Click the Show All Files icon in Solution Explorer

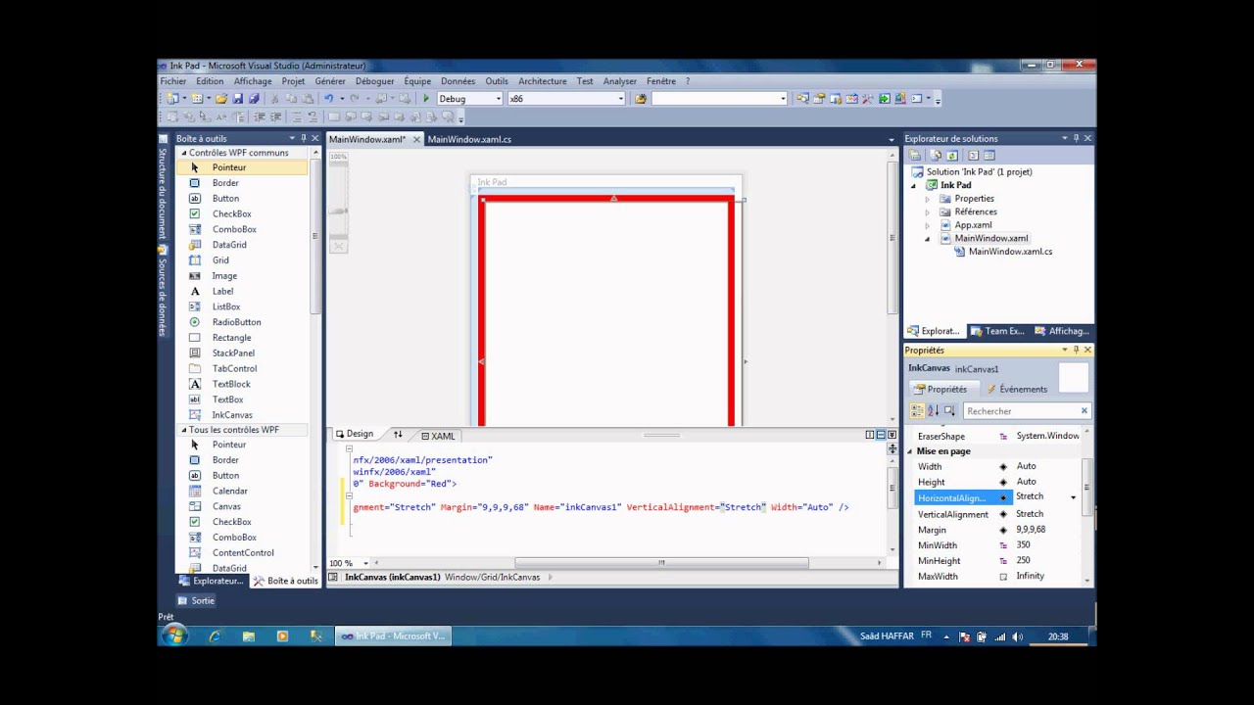click(x=936, y=155)
